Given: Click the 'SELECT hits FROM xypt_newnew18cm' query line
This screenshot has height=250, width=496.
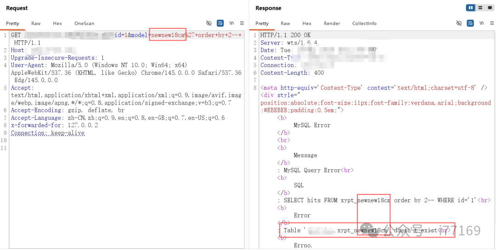Looking at the screenshot, I should pyautogui.click(x=383, y=200).
